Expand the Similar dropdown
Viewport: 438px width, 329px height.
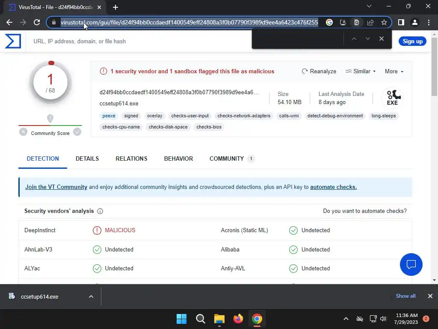360,72
